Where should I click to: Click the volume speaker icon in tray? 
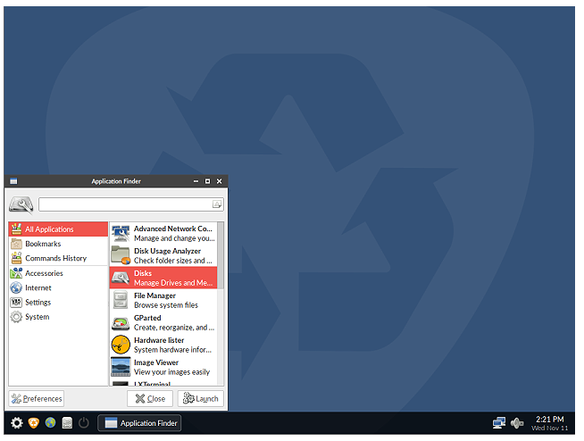click(517, 423)
